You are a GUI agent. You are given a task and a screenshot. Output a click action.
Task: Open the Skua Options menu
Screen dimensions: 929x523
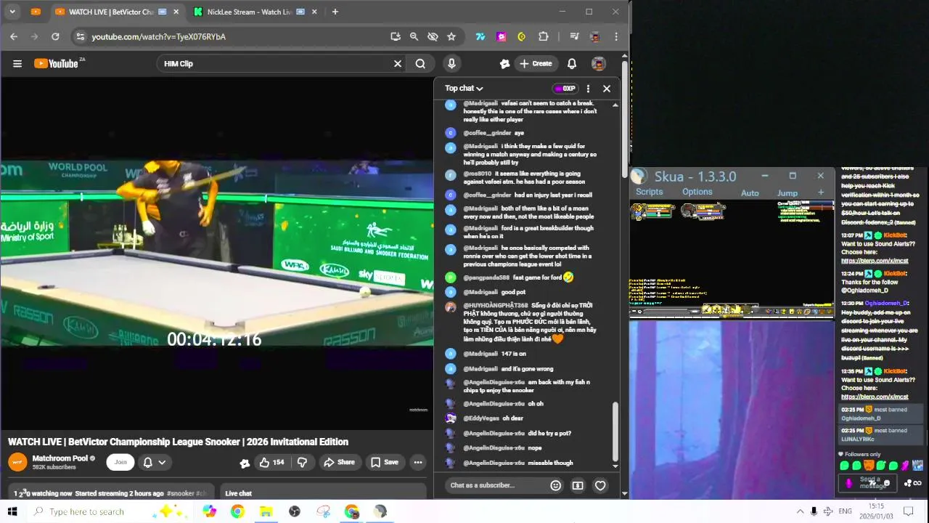click(x=697, y=192)
